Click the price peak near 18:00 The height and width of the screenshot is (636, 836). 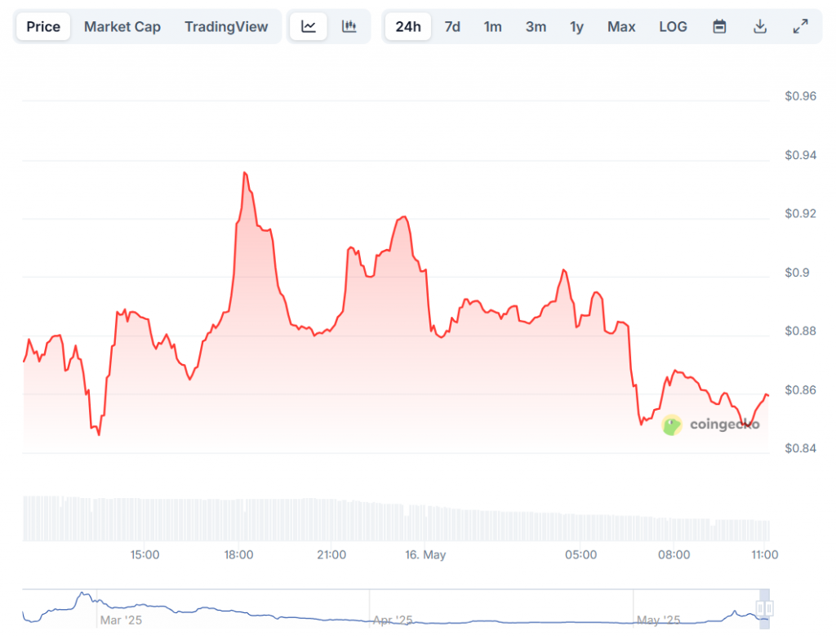pyautogui.click(x=244, y=173)
